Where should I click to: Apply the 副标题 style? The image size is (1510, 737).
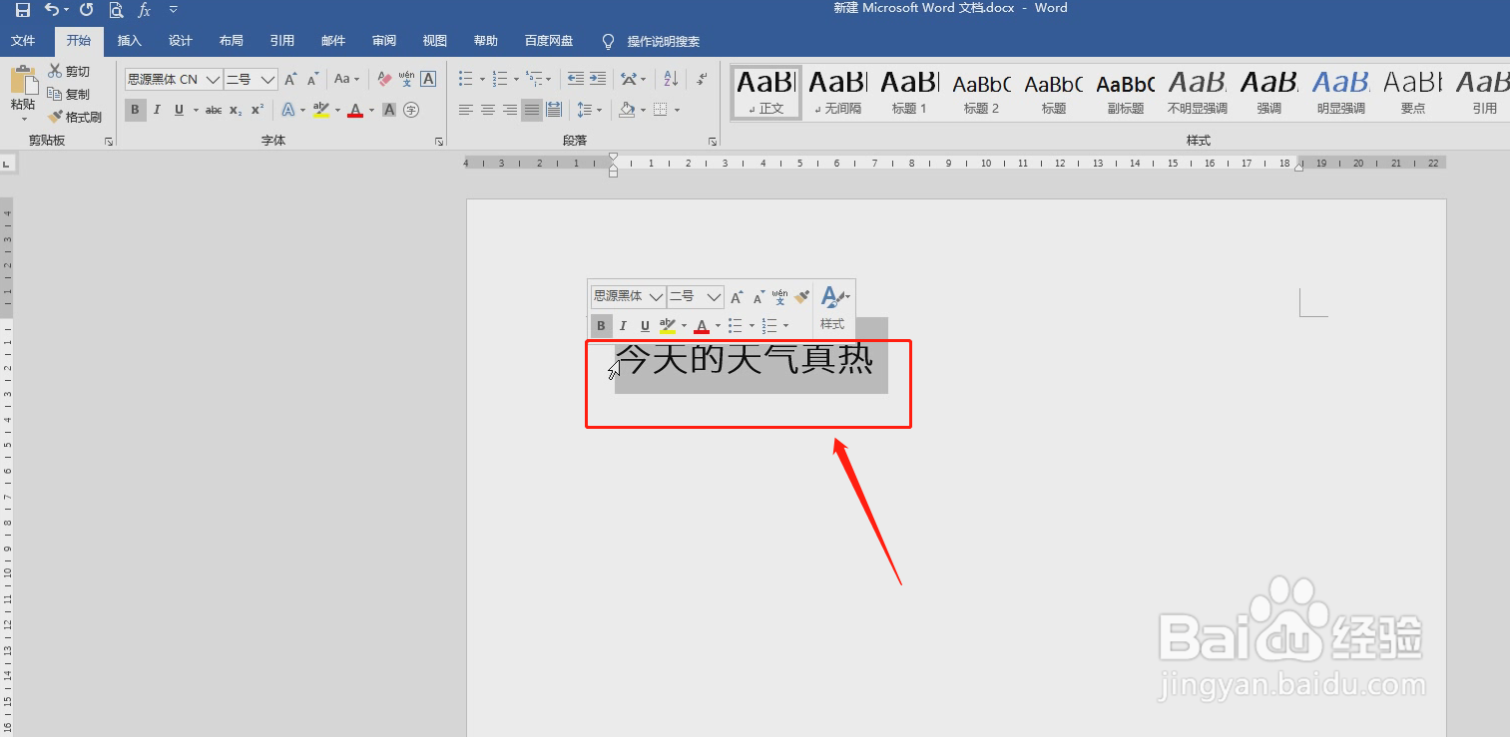(1125, 92)
